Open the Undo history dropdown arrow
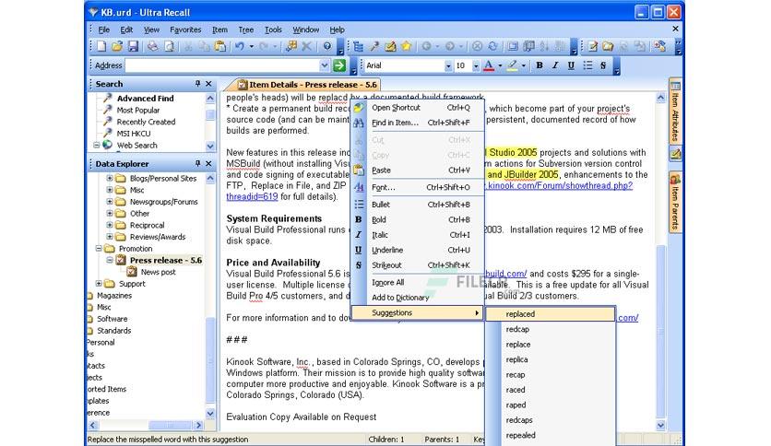The width and height of the screenshot is (771, 446). click(251, 46)
